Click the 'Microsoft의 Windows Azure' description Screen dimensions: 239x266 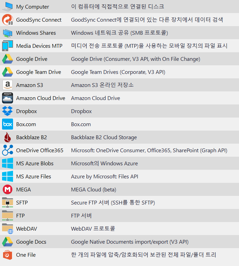pyautogui.click(x=105, y=164)
